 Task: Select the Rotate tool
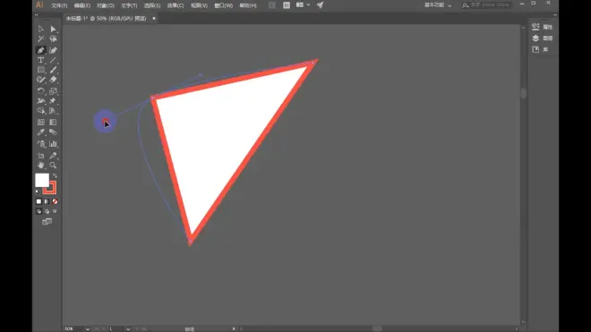tap(40, 91)
